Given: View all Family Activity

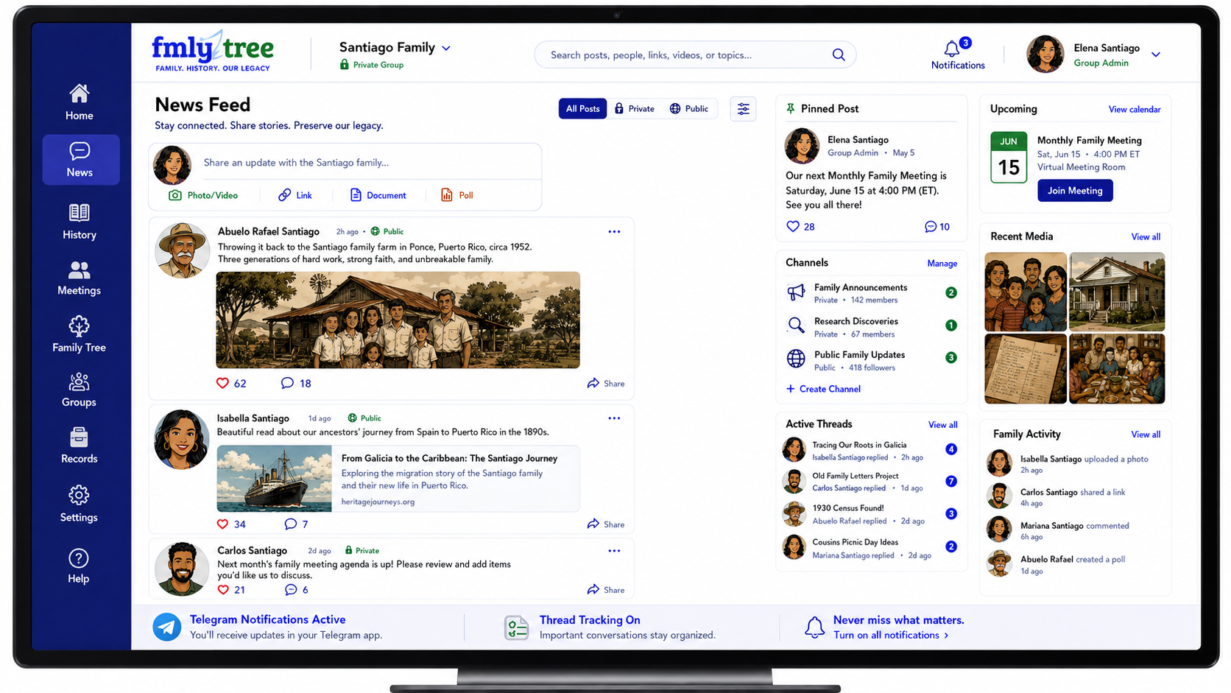Looking at the screenshot, I should pyautogui.click(x=1146, y=435).
